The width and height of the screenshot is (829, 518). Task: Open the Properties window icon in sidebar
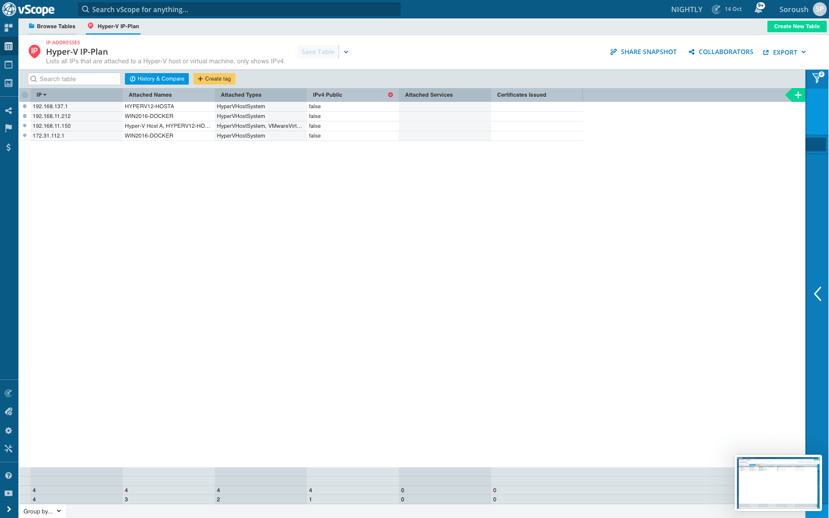pyautogui.click(x=9, y=64)
